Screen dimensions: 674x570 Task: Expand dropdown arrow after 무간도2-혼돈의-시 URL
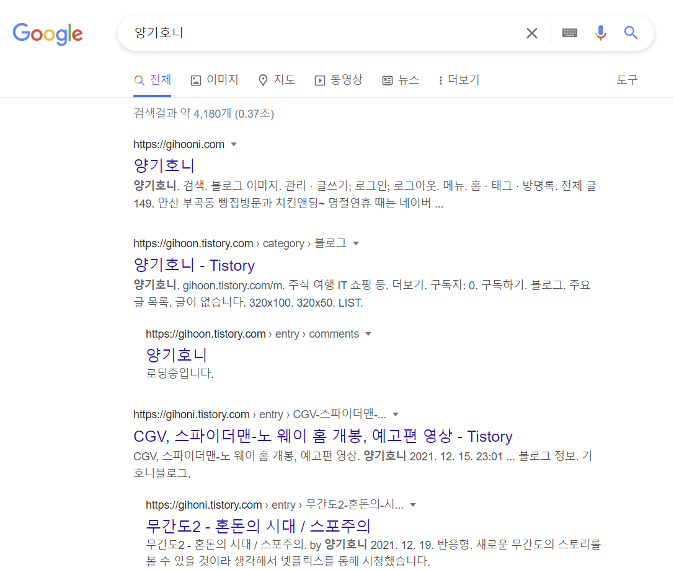coord(413,505)
